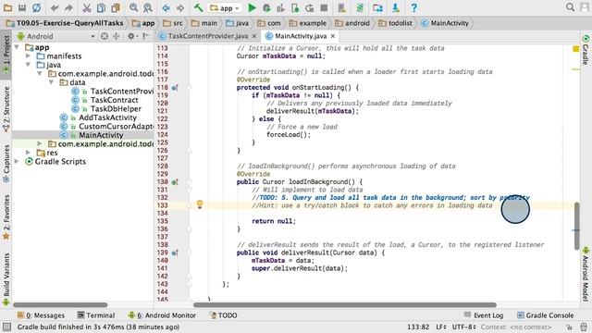The width and height of the screenshot is (592, 333).
Task: Select AddTaskActivity in project tree
Action: pyautogui.click(x=107, y=117)
